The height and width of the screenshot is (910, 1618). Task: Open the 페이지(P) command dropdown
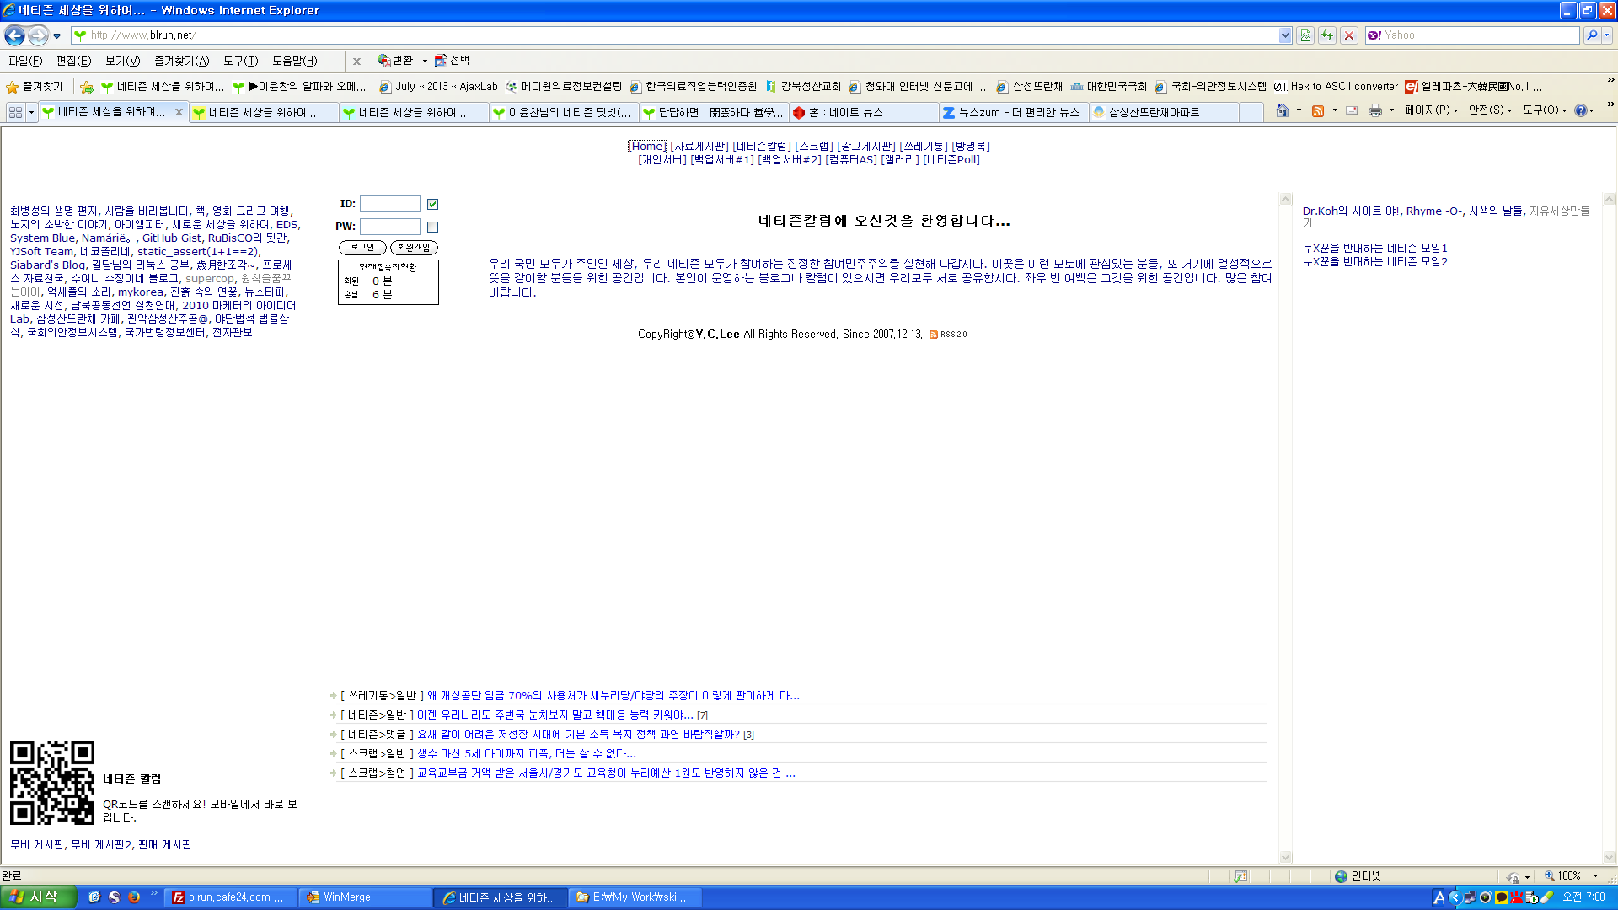click(x=1431, y=110)
